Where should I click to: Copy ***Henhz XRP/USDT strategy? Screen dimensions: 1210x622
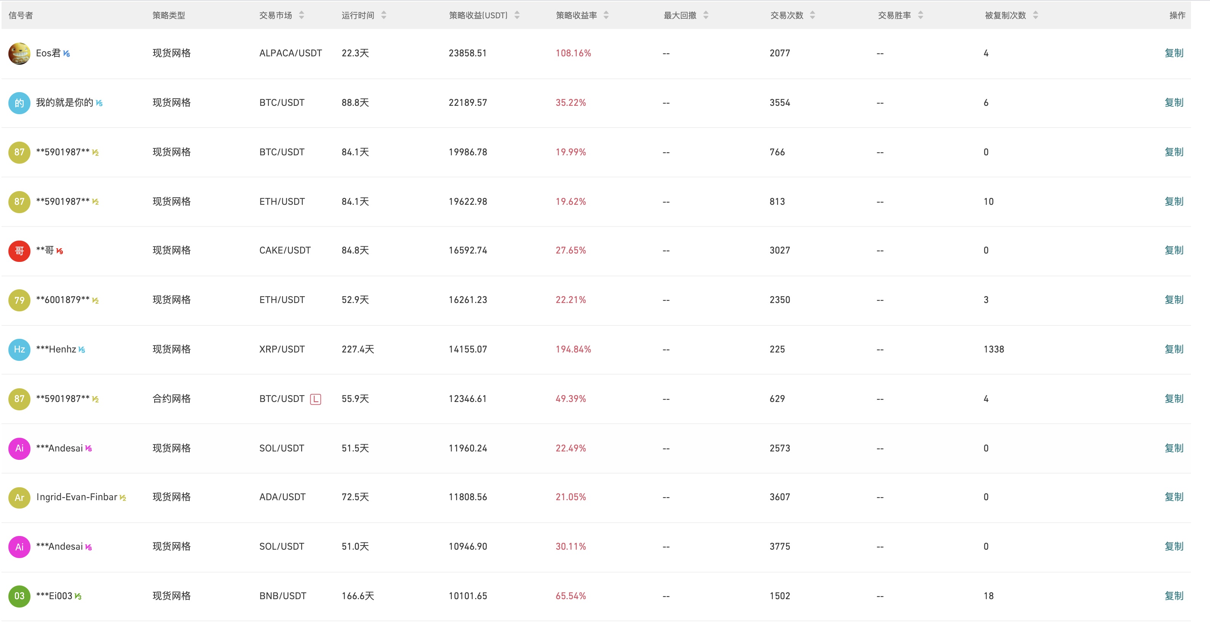[1174, 349]
